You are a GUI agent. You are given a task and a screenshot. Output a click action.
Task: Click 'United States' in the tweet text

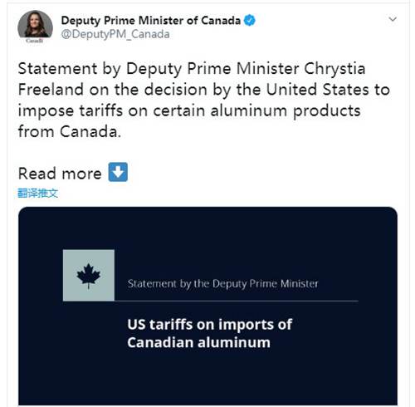(318, 90)
